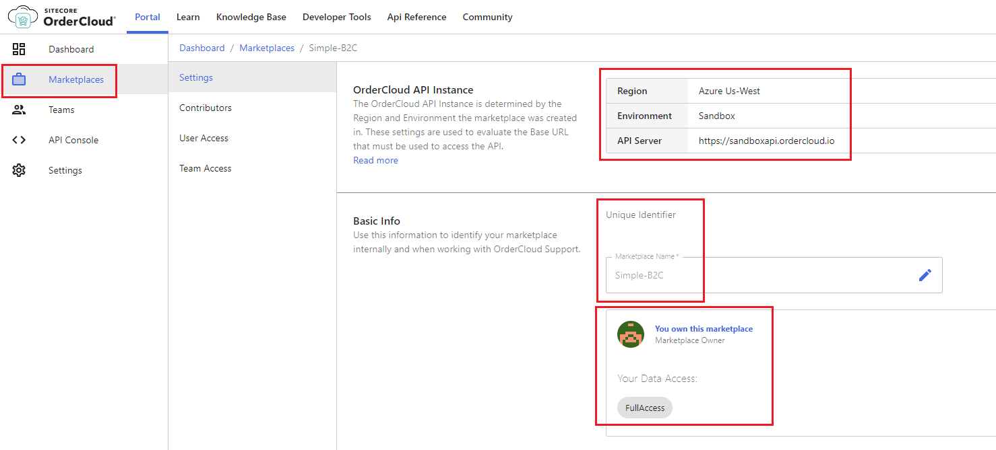Go to Knowledge Base in top navigation

[251, 17]
